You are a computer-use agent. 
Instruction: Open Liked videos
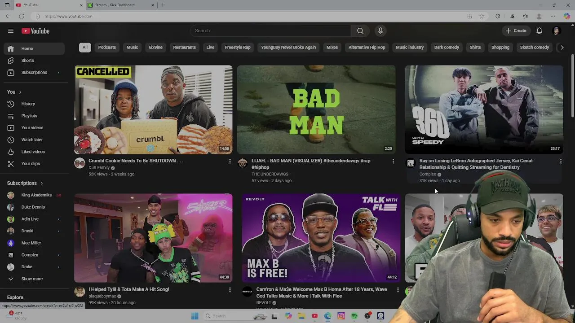pyautogui.click(x=34, y=152)
